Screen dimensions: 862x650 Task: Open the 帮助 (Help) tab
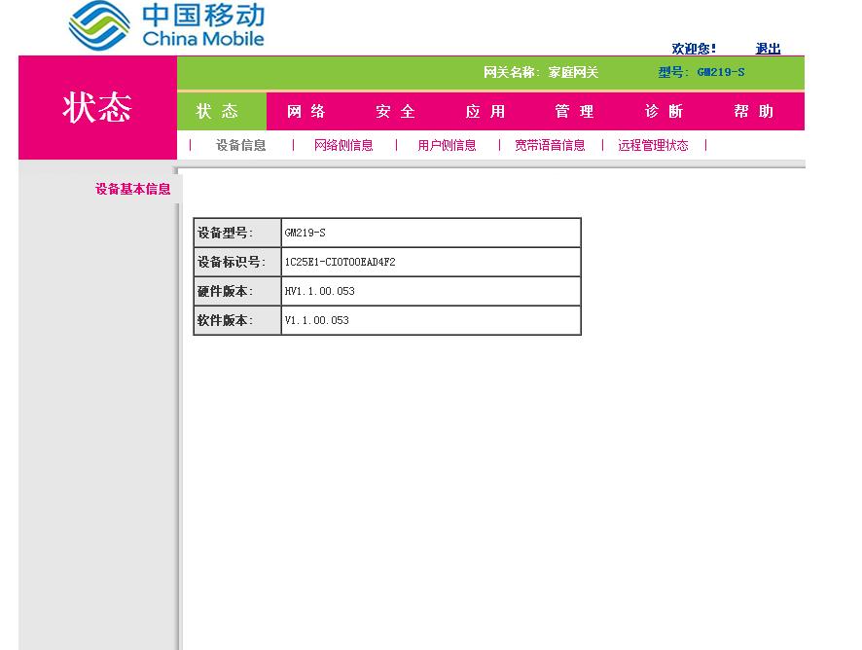click(755, 111)
